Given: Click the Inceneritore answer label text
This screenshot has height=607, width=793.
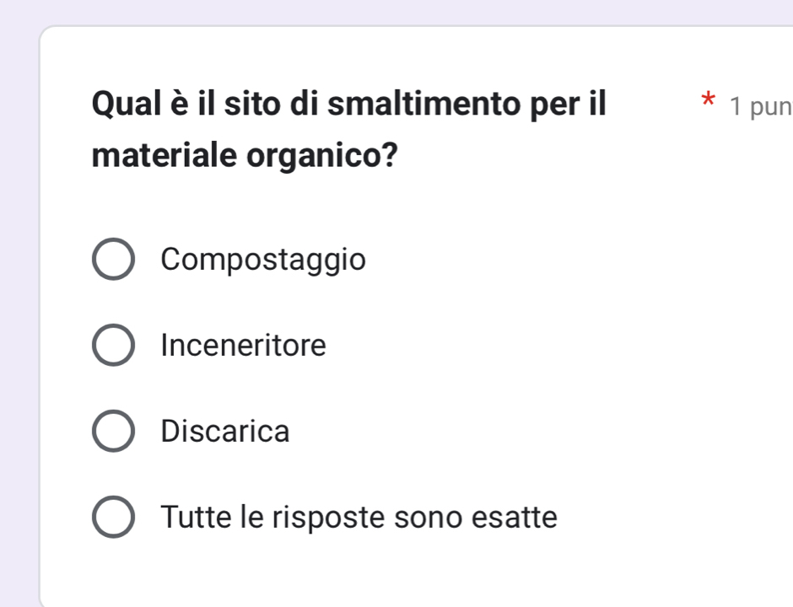Looking at the screenshot, I should 243,346.
